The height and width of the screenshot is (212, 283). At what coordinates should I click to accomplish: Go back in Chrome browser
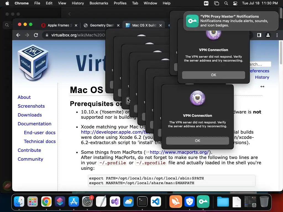(18, 35)
